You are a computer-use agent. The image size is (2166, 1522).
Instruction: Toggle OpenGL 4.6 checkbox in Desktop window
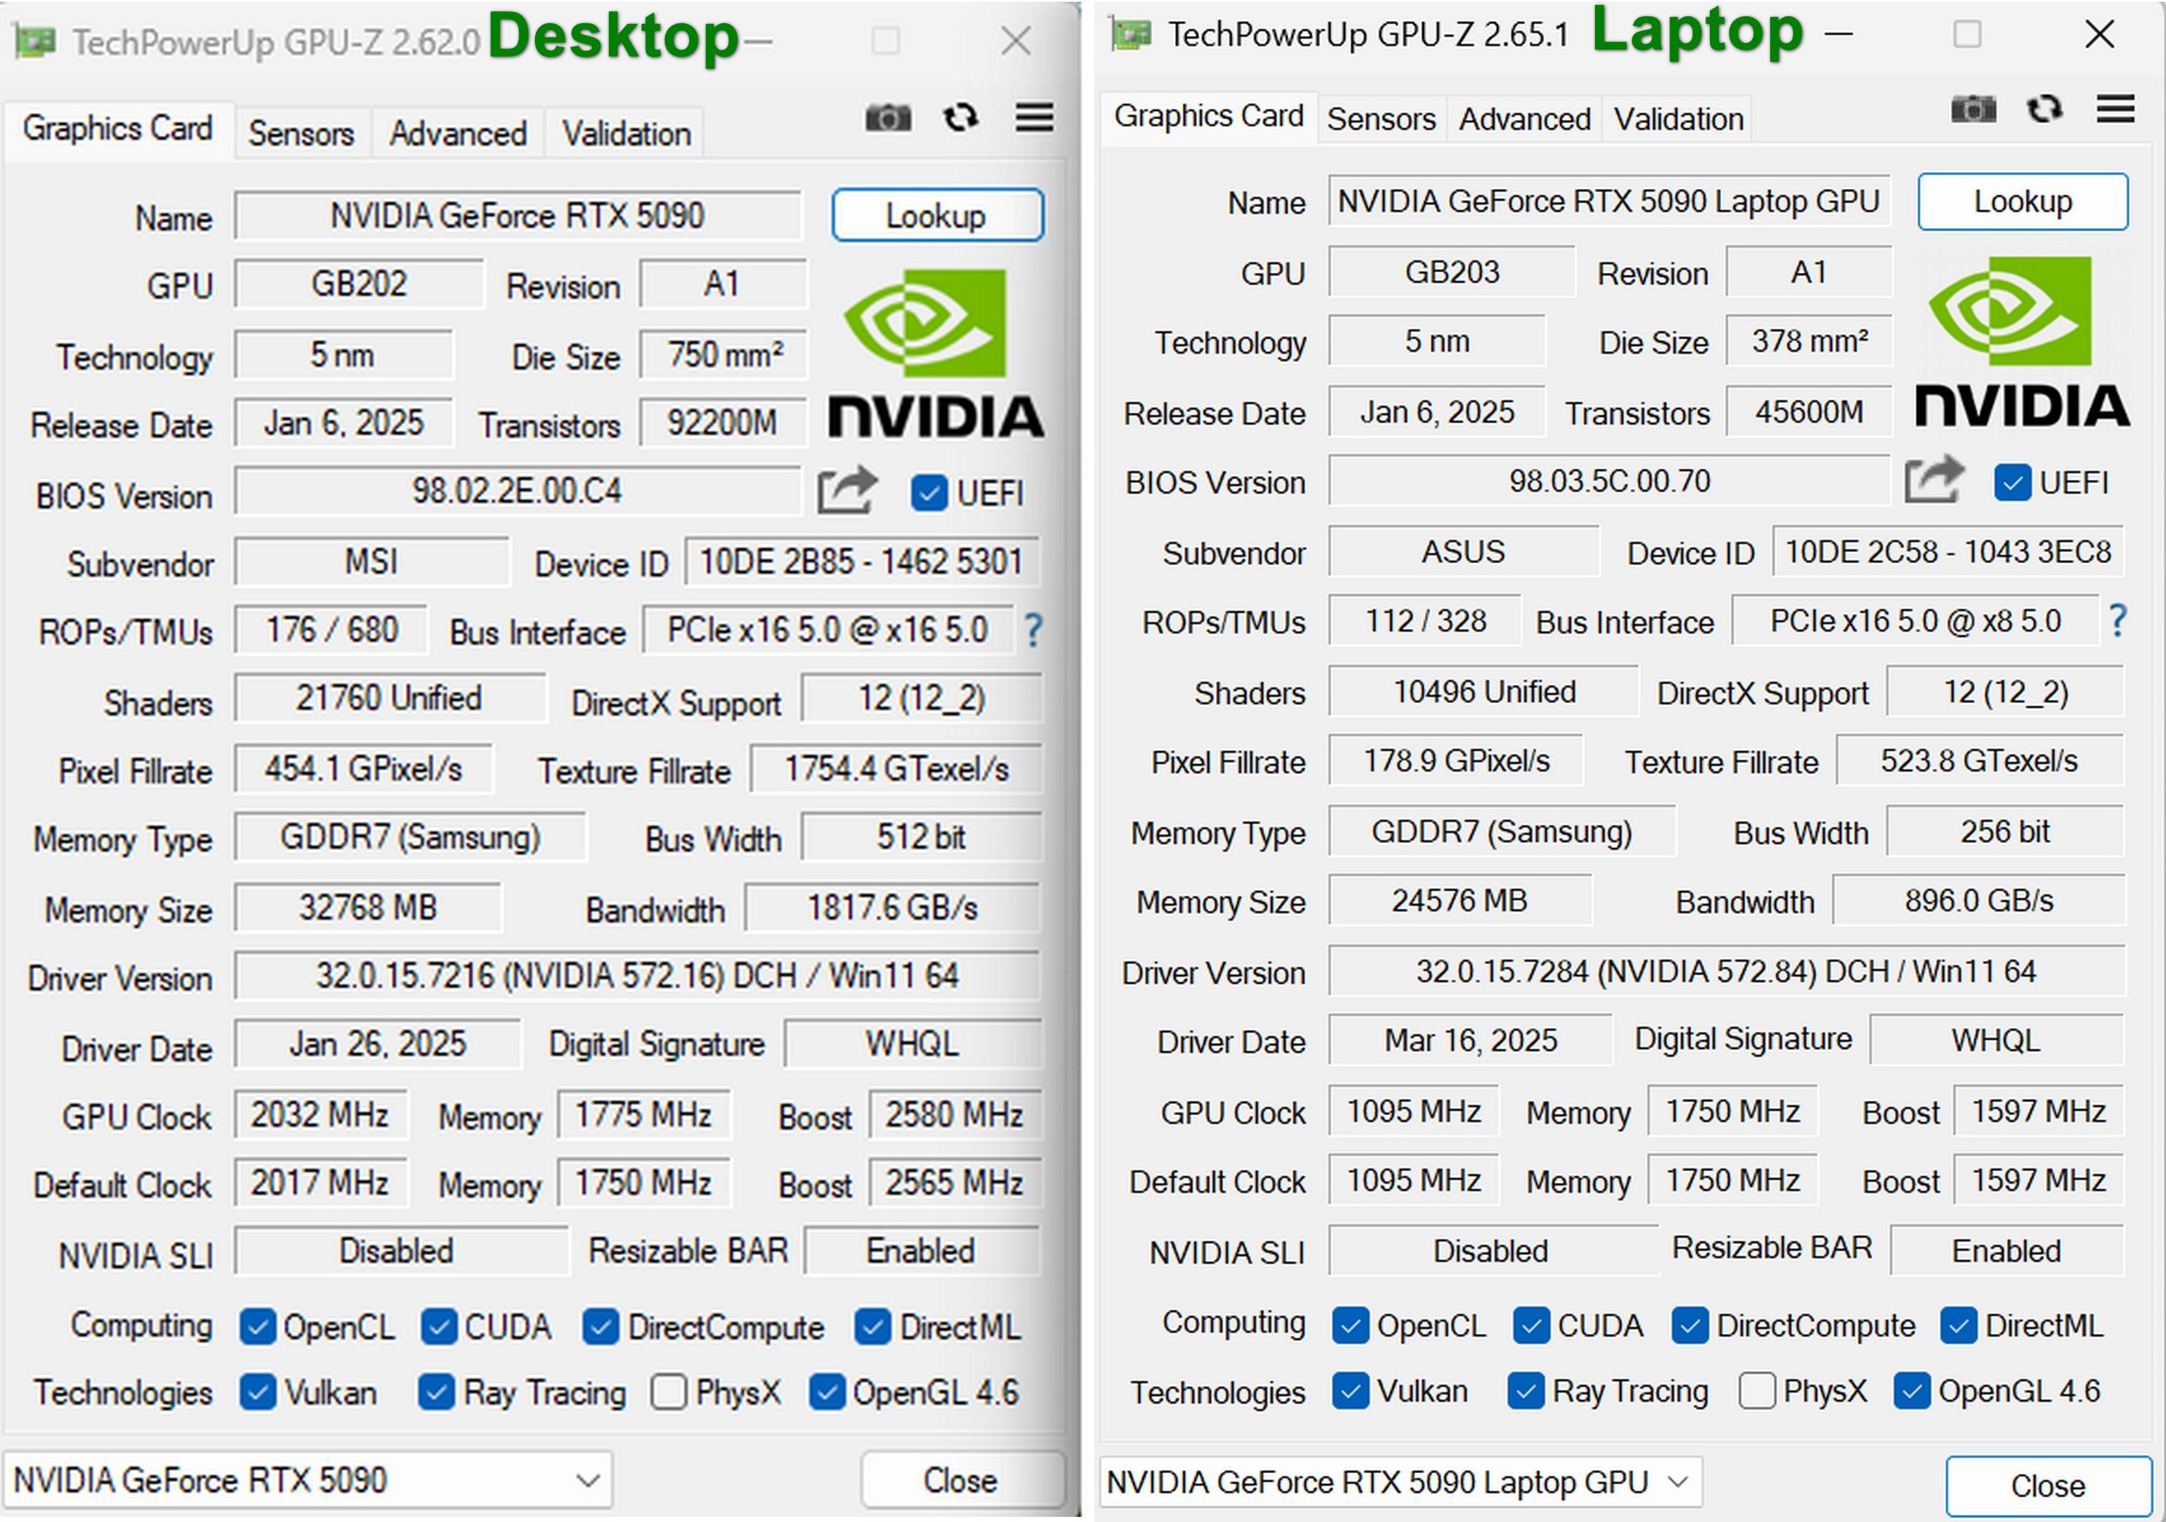827,1392
